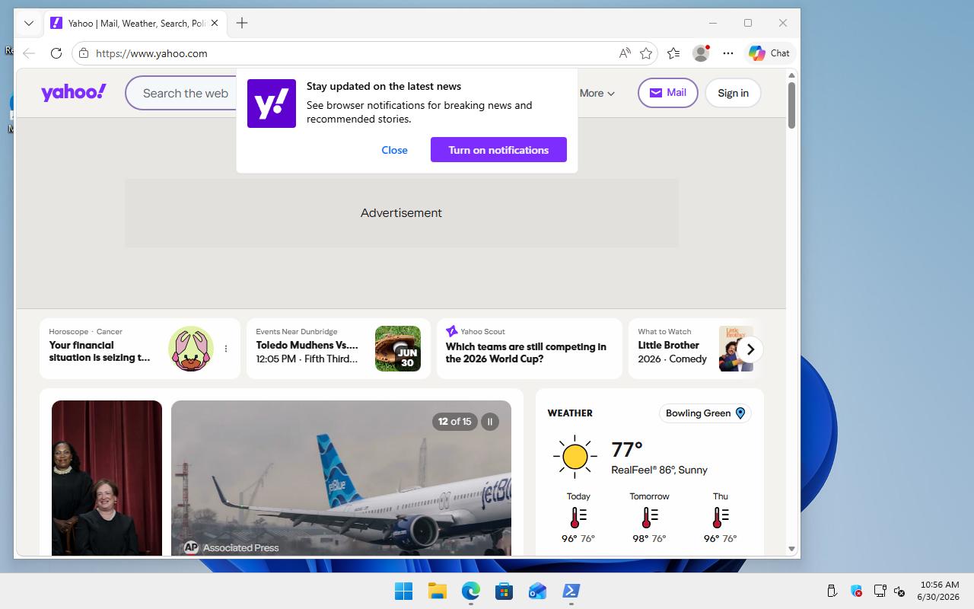
Task: Open the Little Brother What to Watch card
Action: point(691,349)
